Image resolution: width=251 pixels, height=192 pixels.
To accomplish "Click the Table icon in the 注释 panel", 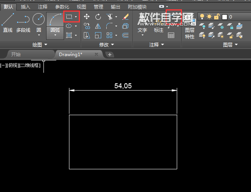I will pyautogui.click(x=171, y=35).
